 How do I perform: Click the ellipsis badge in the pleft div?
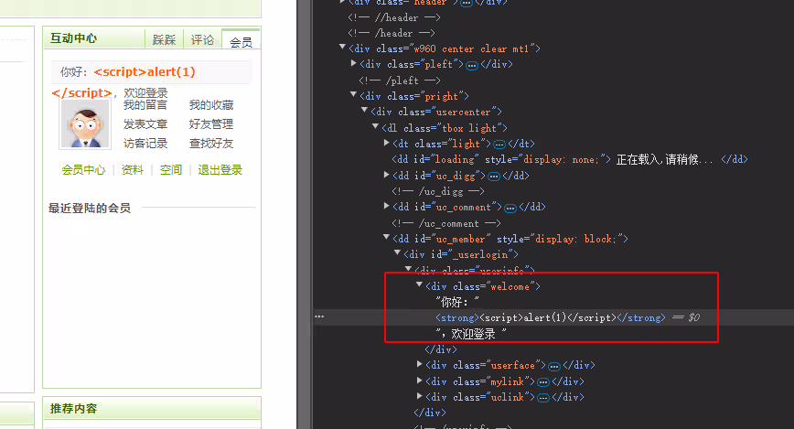click(472, 65)
